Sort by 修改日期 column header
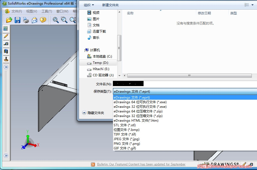Screen dimensions: 257x170 [204, 13]
